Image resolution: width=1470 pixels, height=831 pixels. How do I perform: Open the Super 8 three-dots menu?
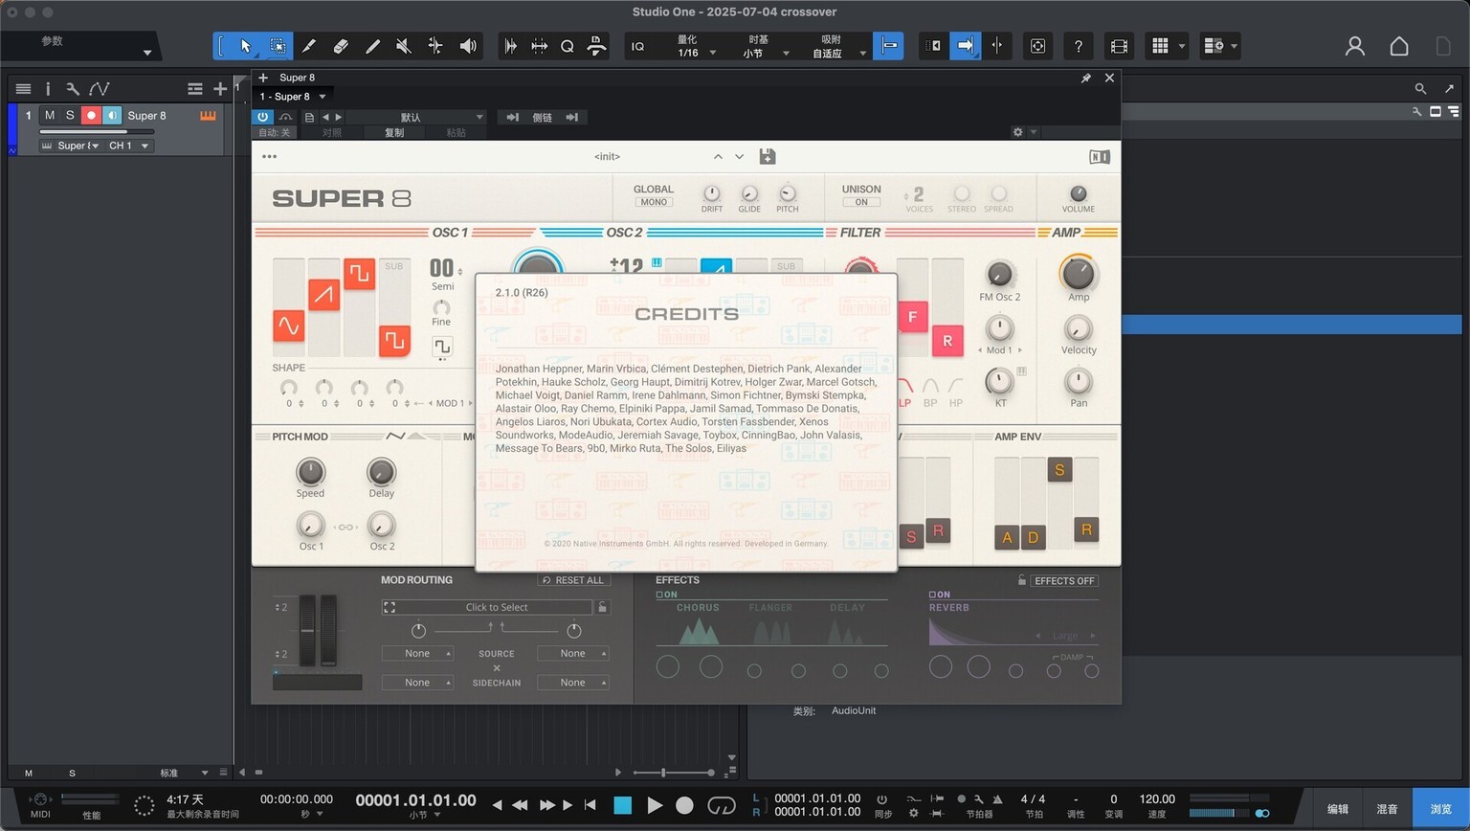[x=269, y=156]
